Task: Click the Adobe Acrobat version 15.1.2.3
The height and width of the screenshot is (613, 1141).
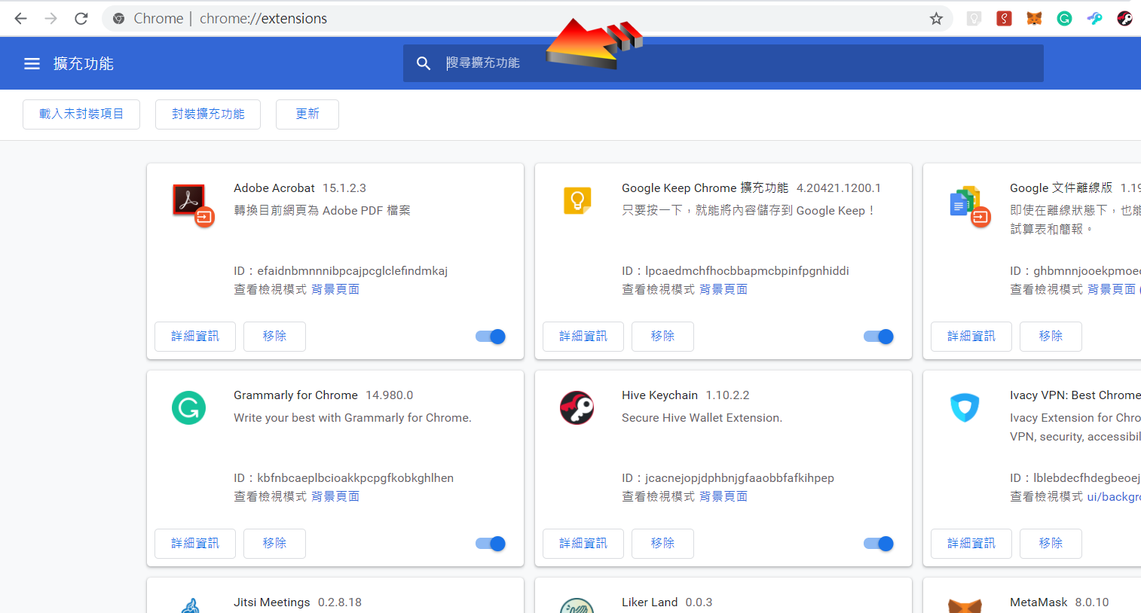Action: coord(344,188)
